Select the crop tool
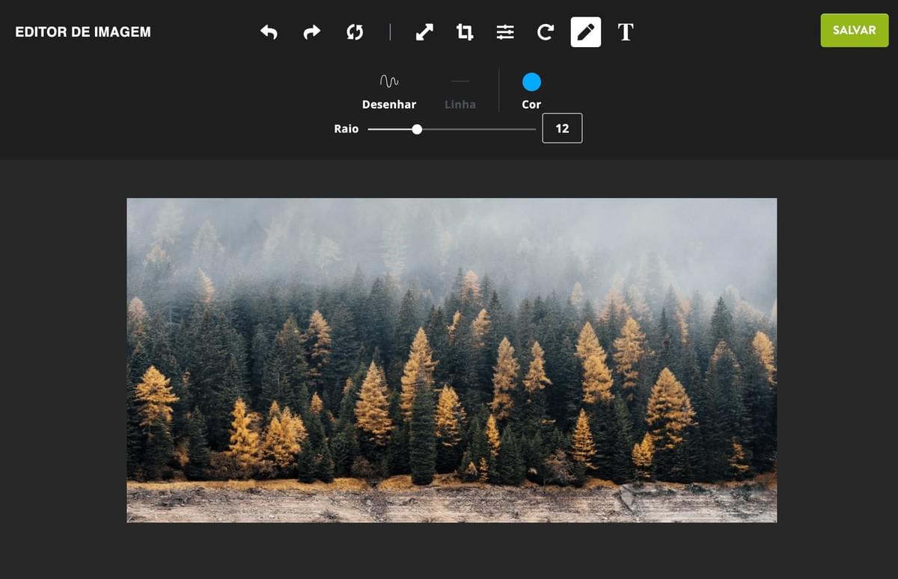Viewport: 898px width, 579px height. [465, 32]
